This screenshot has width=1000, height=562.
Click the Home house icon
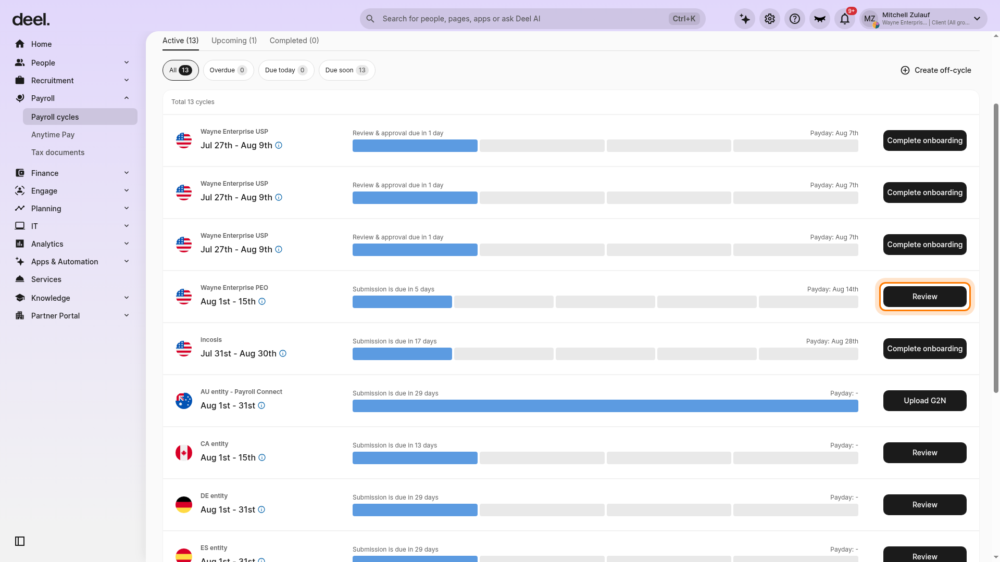click(20, 44)
